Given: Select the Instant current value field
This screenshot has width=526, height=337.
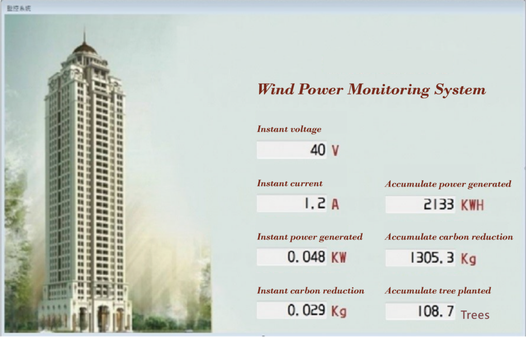Looking at the screenshot, I should point(292,204).
